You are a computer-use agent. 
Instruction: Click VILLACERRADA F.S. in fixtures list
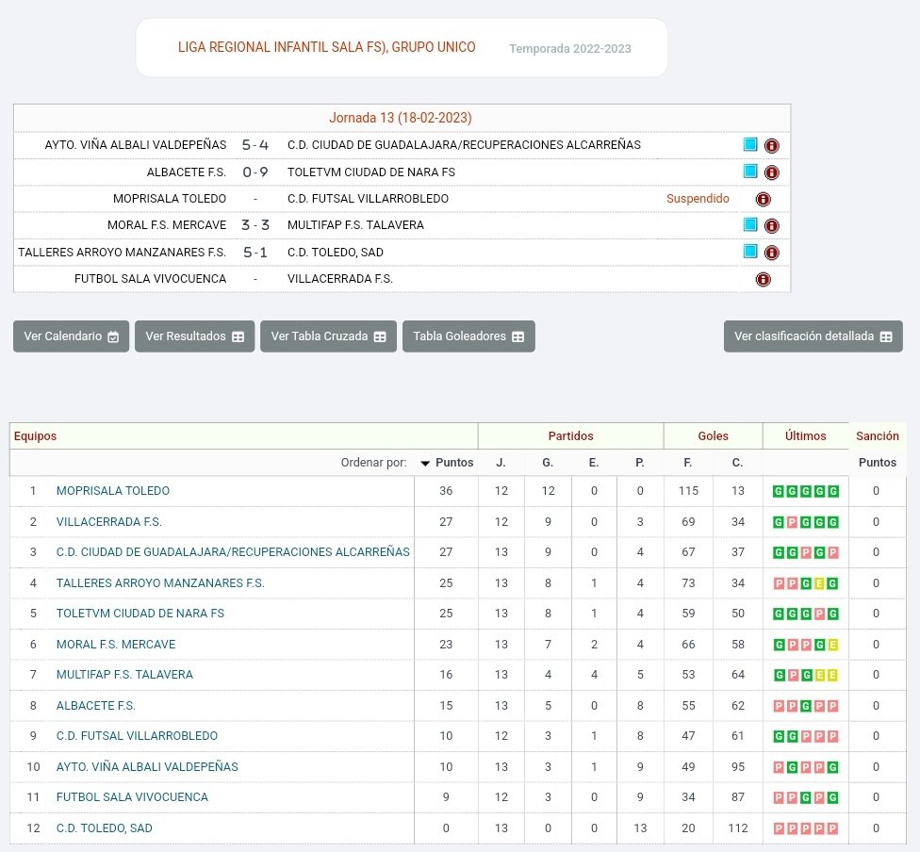pyautogui.click(x=339, y=279)
